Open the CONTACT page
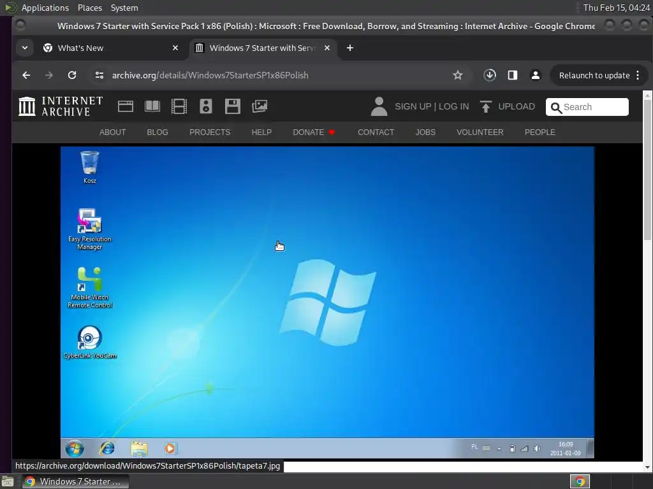653x489 pixels. [x=376, y=132]
